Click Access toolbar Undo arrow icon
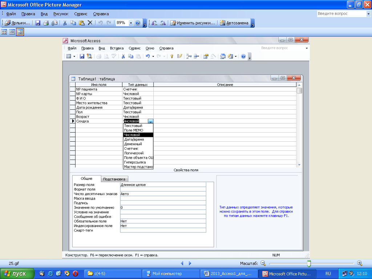 coord(147,56)
